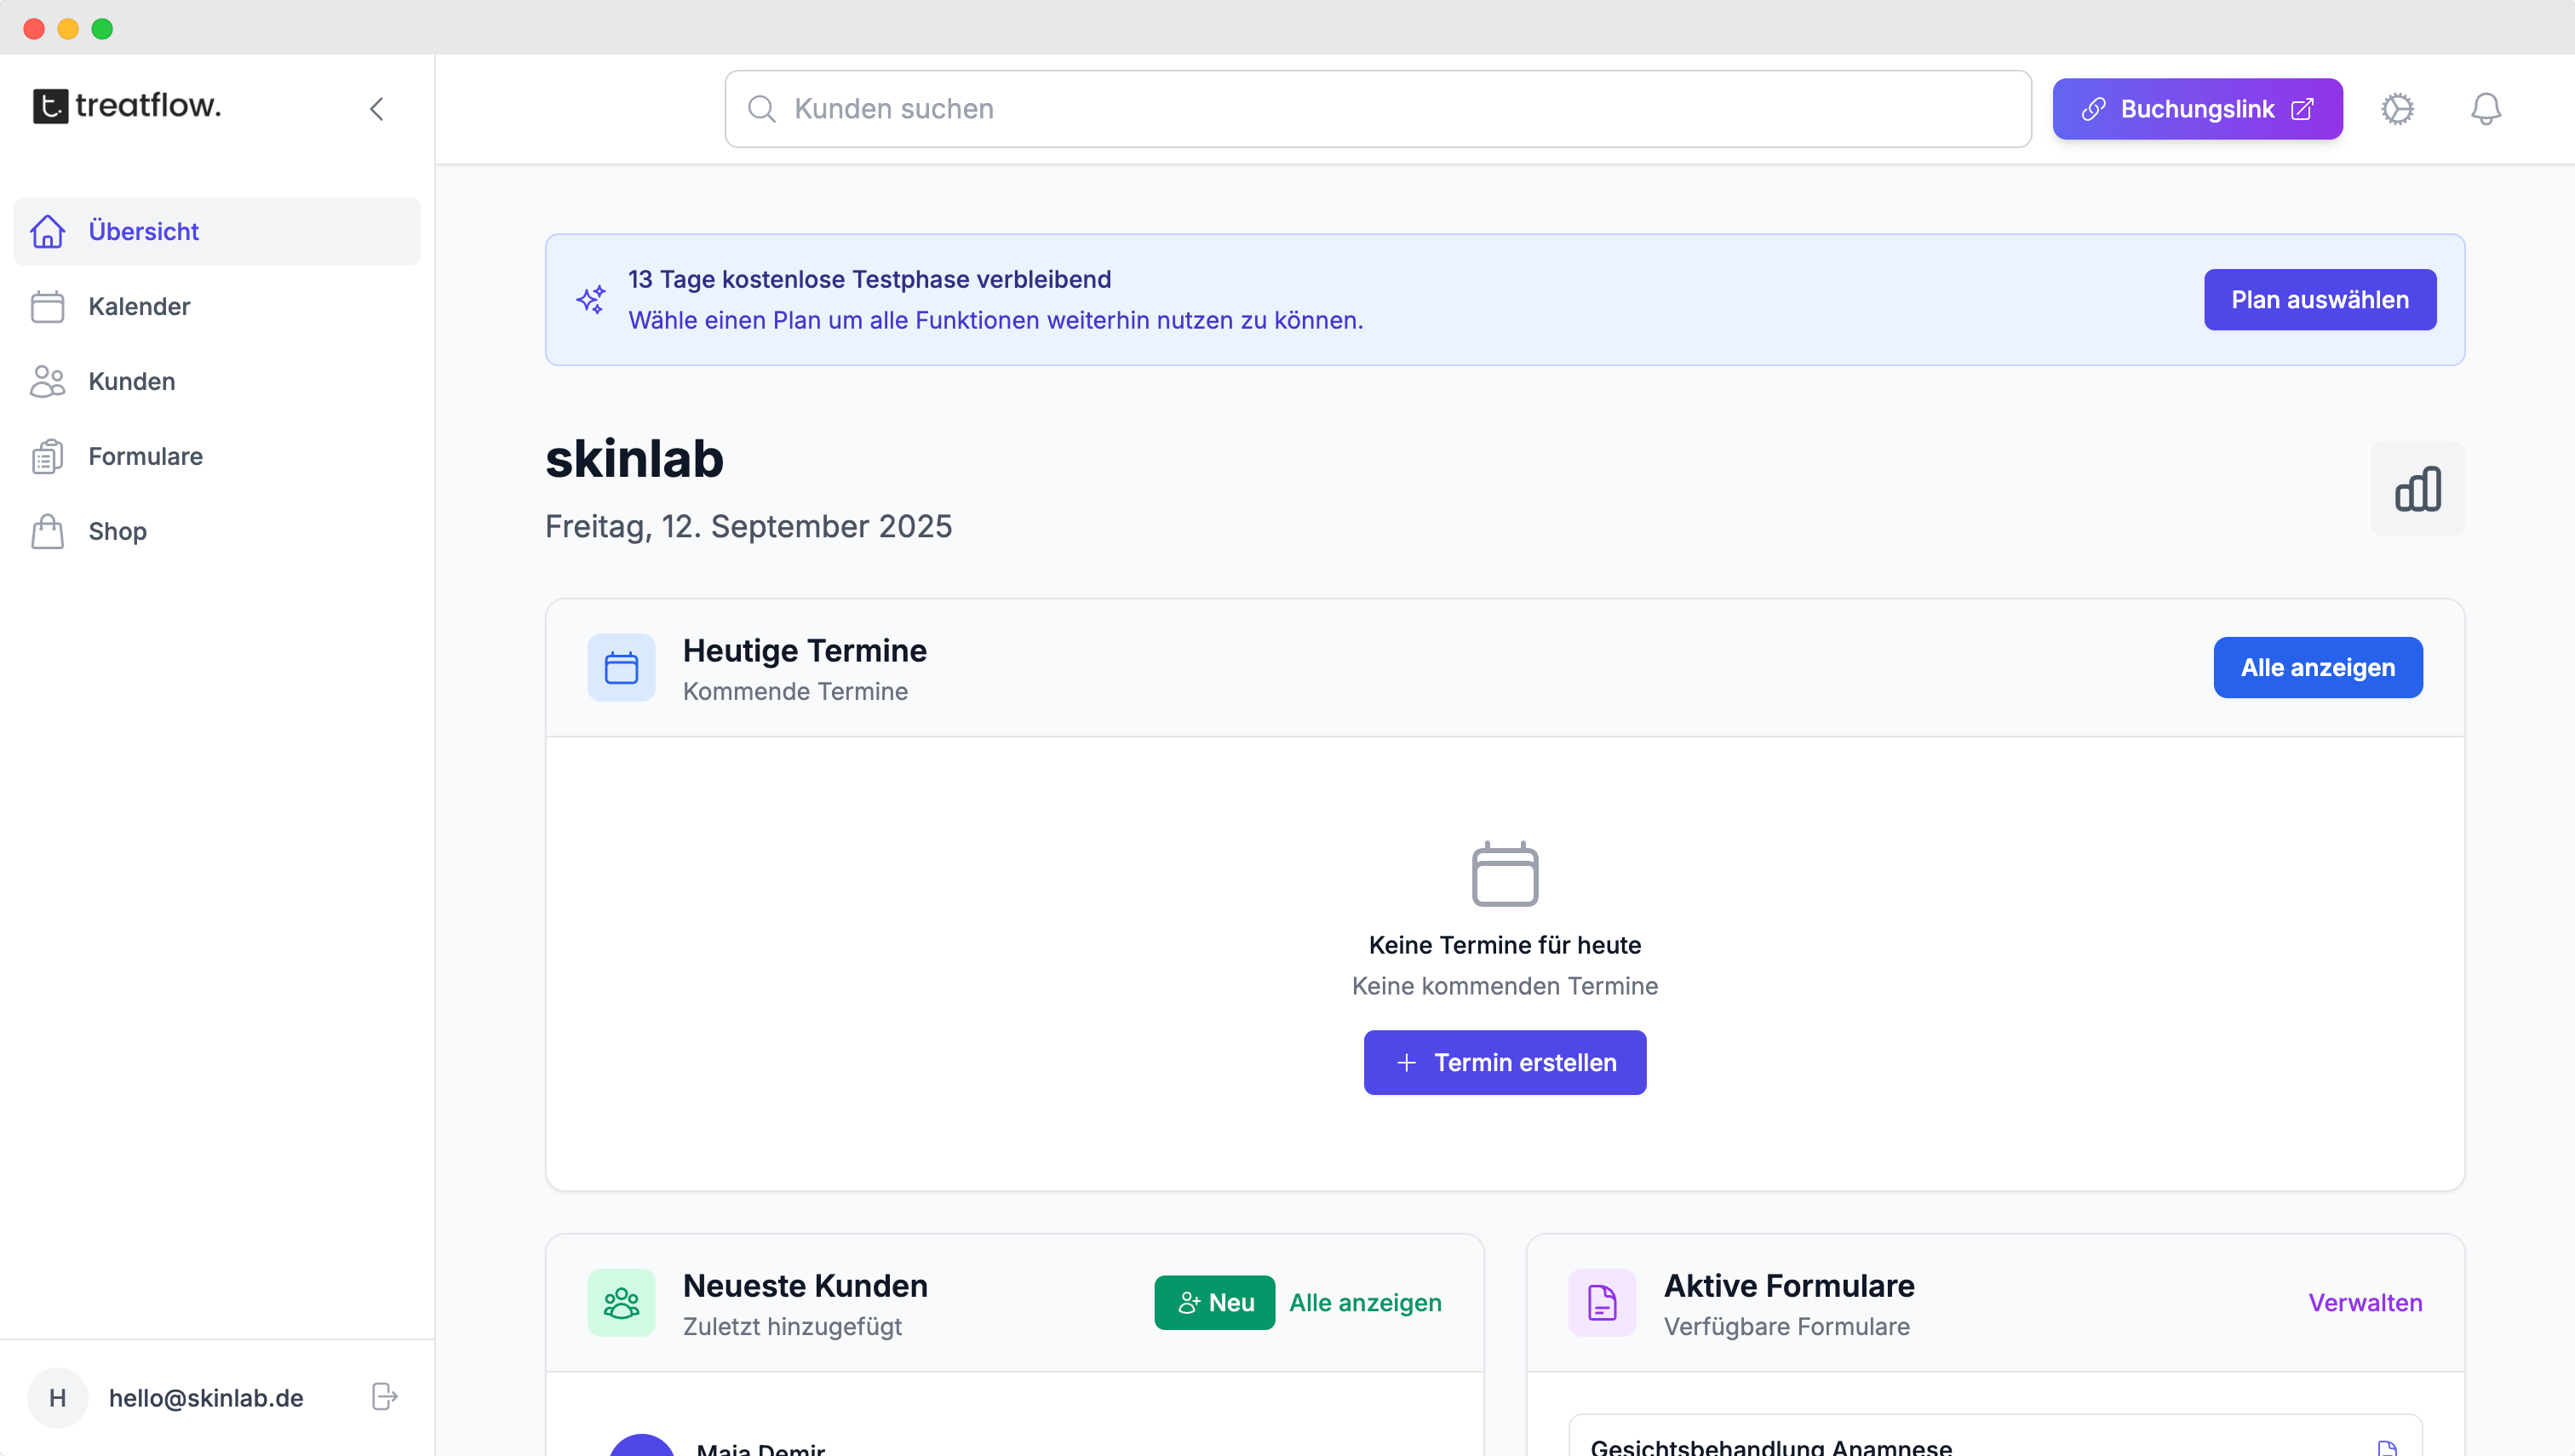
Task: Select the Kalender icon in the sidebar
Action: [x=46, y=306]
